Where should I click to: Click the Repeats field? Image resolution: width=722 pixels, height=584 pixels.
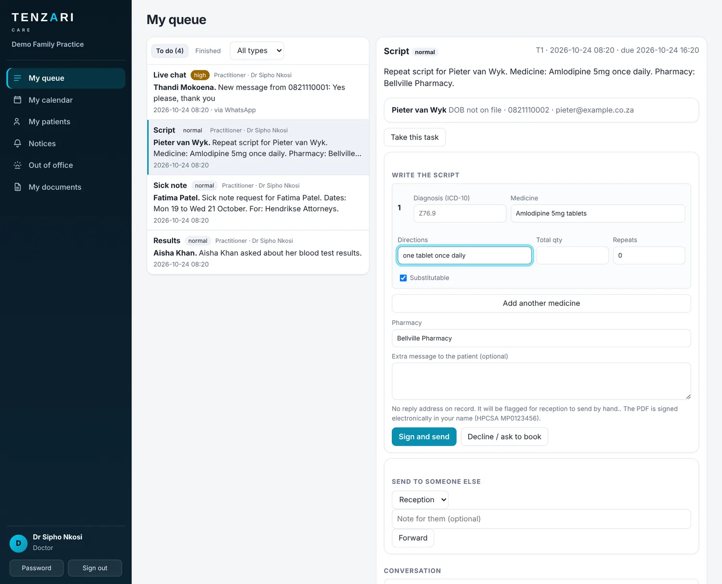[649, 255]
